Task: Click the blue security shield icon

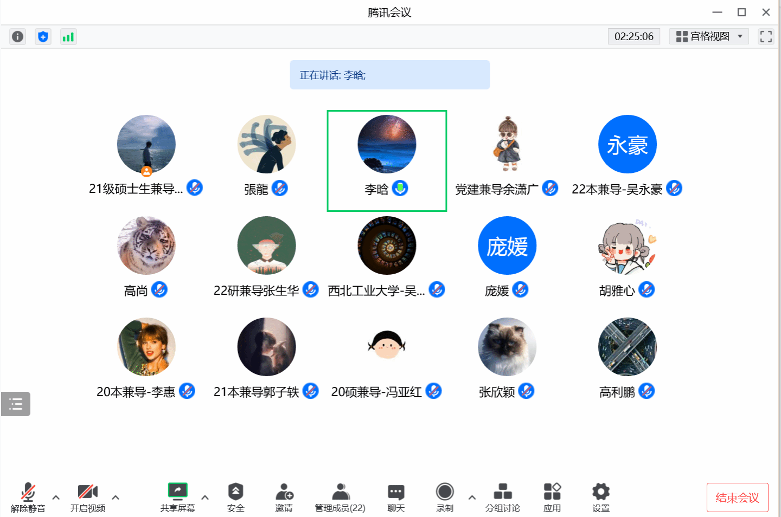Action: pos(43,36)
